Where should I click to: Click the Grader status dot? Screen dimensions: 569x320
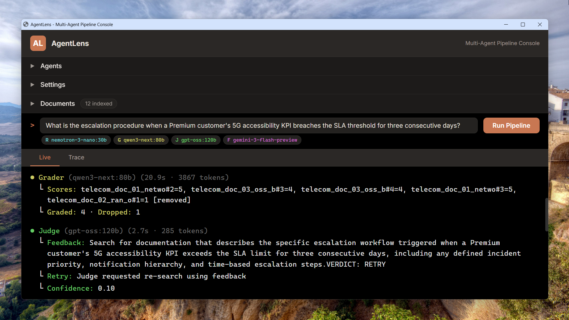tap(32, 177)
